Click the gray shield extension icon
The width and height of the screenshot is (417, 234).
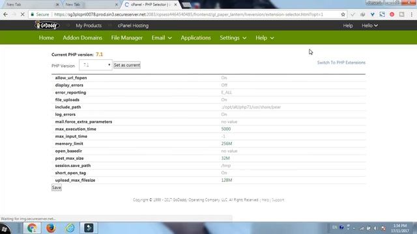362,14
